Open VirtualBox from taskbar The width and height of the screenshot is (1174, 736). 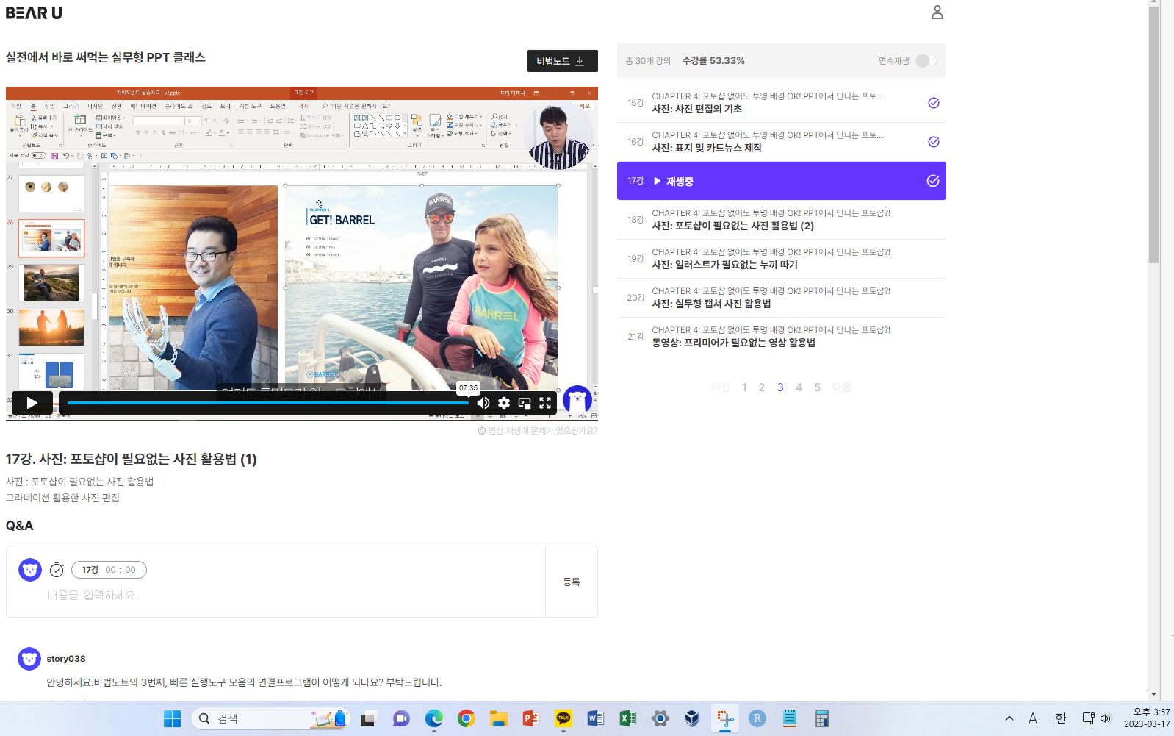(x=692, y=718)
